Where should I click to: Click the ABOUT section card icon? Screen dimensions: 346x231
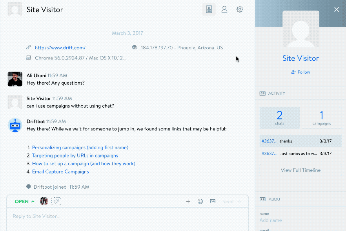[262, 199]
